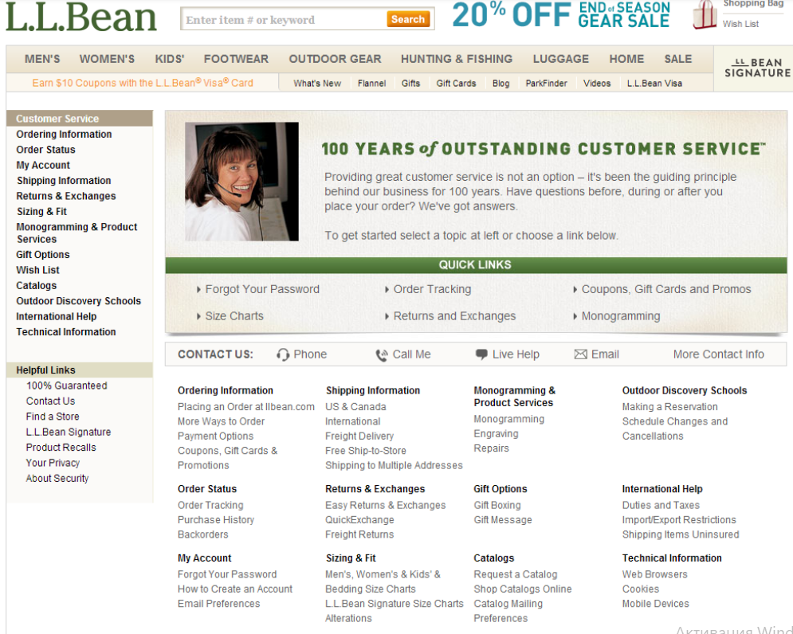Viewport: 793px width, 634px height.
Task: Click the orange Search button
Action: point(407,19)
